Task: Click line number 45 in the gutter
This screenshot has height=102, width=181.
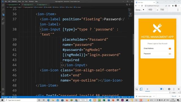Action: click(x=14, y=70)
